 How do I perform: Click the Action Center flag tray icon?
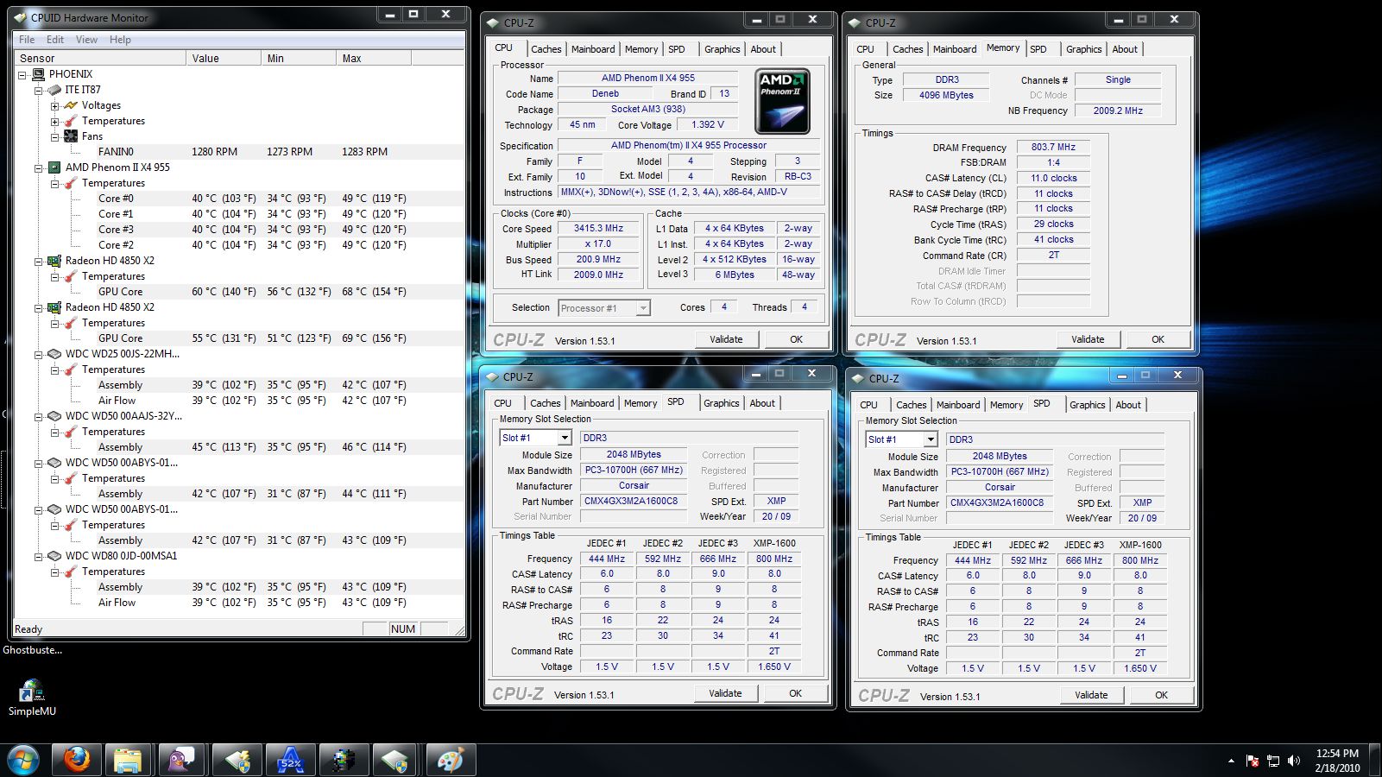pos(1253,761)
